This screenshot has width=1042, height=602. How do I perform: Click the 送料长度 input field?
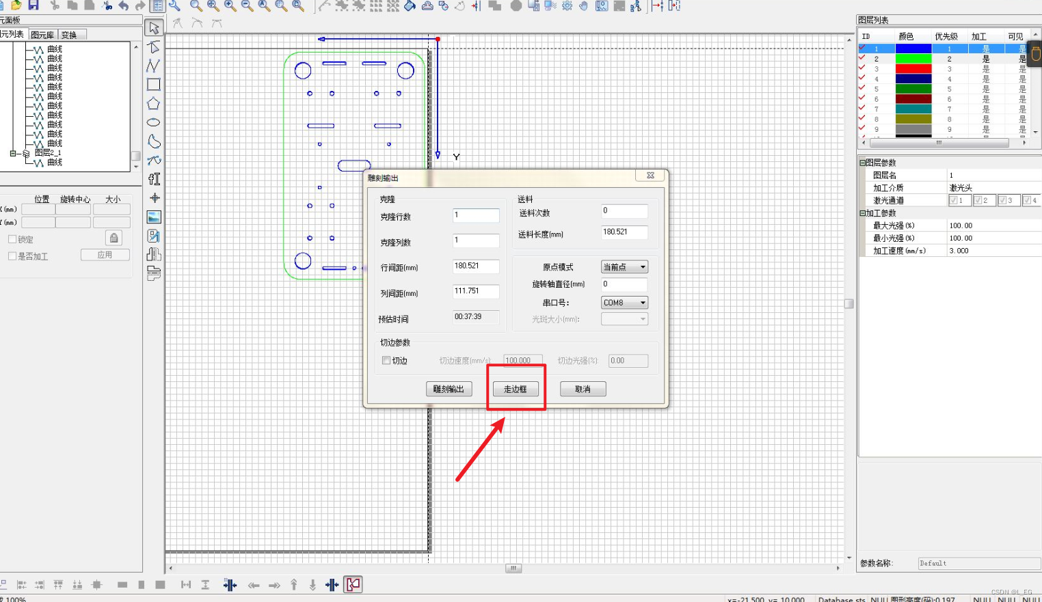[624, 232]
